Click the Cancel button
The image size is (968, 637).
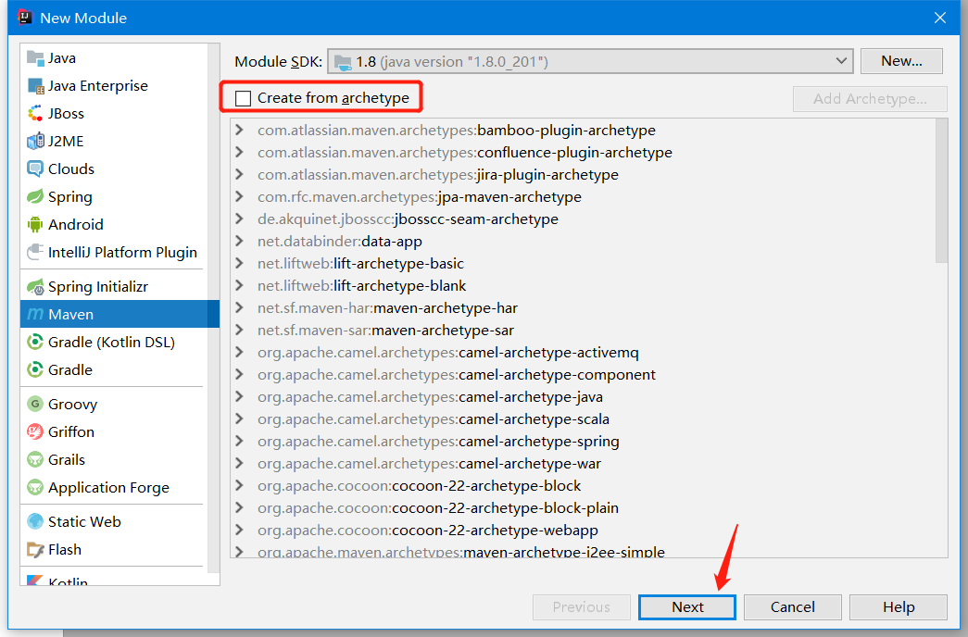793,607
